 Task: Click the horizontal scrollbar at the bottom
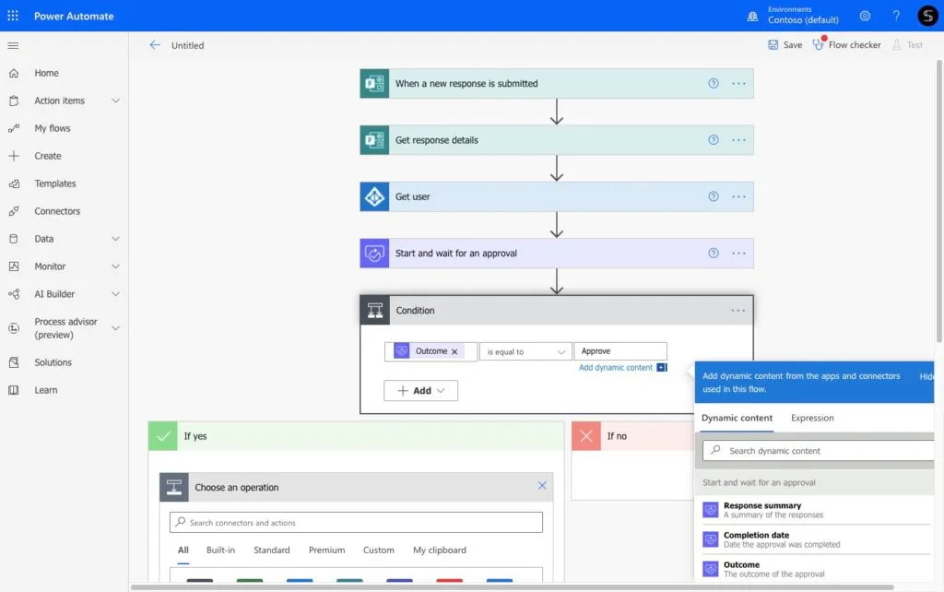click(x=512, y=587)
